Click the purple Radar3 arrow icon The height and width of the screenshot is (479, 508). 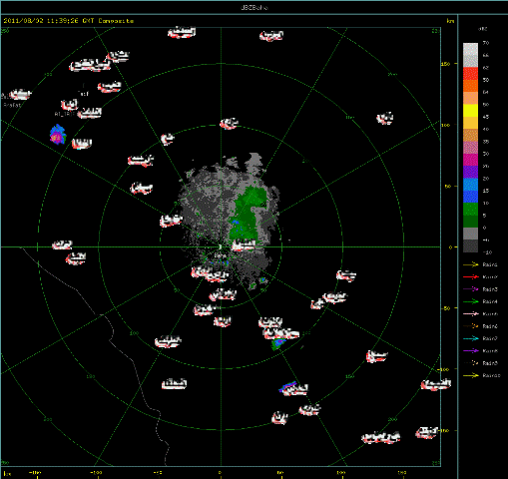pyautogui.click(x=471, y=289)
